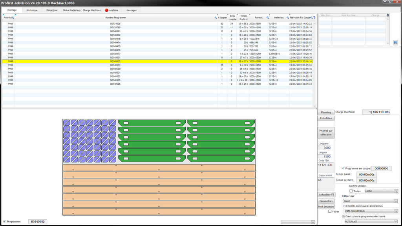The image size is (402, 226).
Task: Click the blue parts cluster in nesting preview
Action: tap(90, 141)
